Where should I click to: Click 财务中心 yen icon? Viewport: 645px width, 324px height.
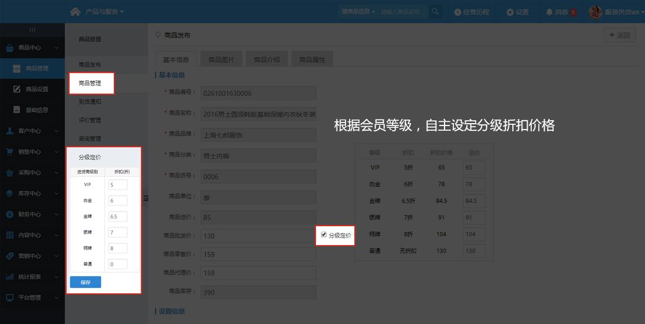click(10, 214)
